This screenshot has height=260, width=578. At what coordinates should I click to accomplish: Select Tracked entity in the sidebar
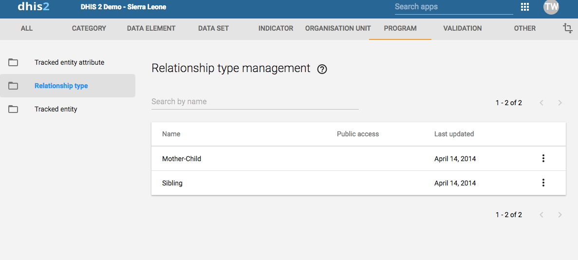coord(56,109)
